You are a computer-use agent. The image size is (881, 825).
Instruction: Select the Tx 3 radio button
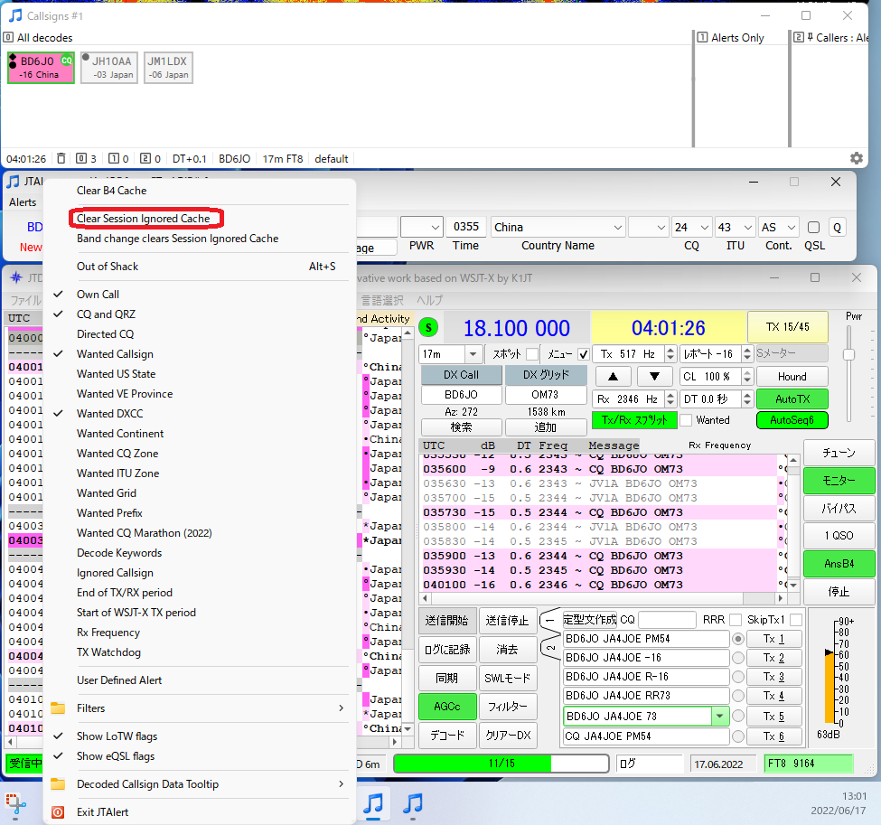pyautogui.click(x=738, y=677)
